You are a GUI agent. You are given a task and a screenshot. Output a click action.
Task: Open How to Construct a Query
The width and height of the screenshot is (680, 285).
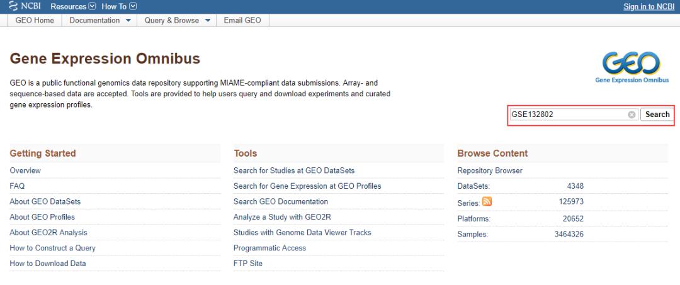pyautogui.click(x=52, y=248)
